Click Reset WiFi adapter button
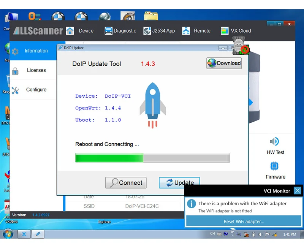Viewport: 304px width, 247px height. tap(244, 222)
